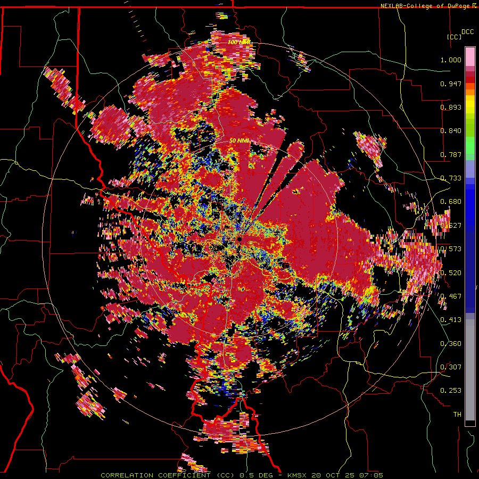Viewport: 479px width, 479px height.
Task: Click the CORRELATION COEFFICIENT caption text
Action: point(155,475)
